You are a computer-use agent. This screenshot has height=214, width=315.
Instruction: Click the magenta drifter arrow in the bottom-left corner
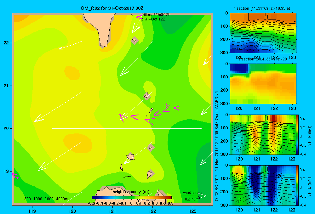pos(15,176)
